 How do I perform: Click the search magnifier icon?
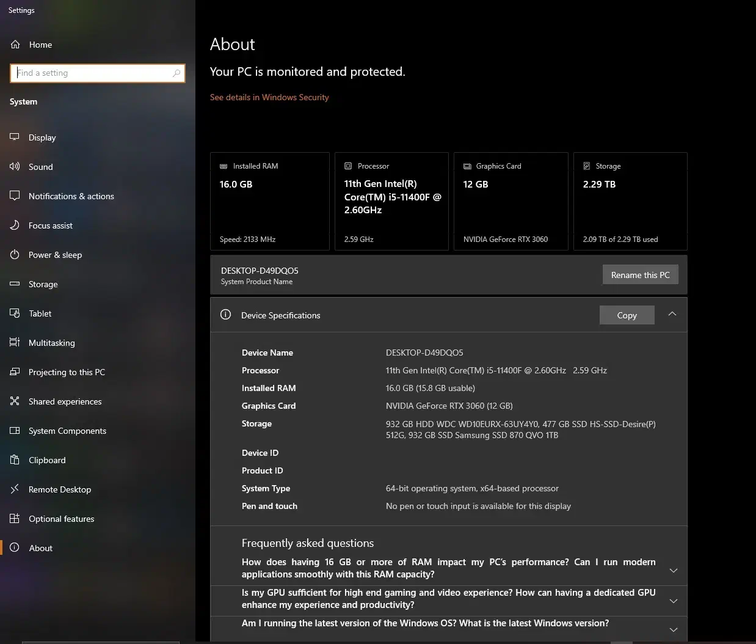coord(176,73)
